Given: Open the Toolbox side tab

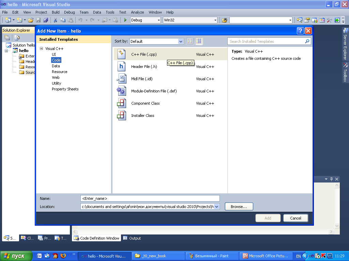Looking at the screenshot, I should pyautogui.click(x=345, y=72).
